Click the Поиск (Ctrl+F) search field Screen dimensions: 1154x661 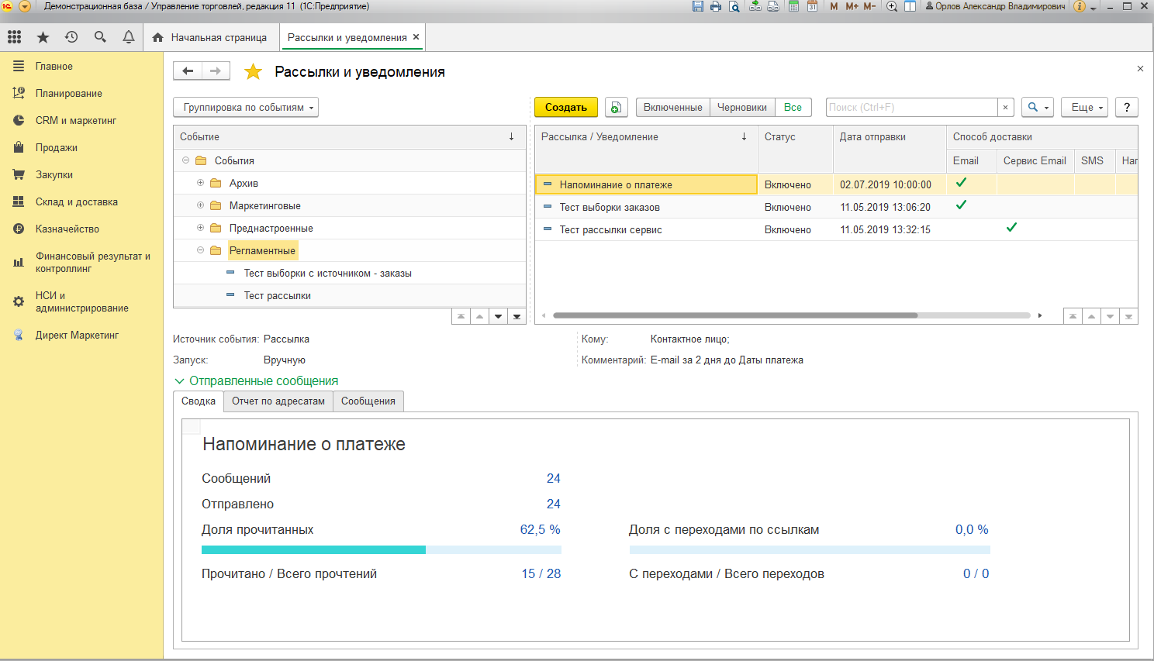click(911, 108)
